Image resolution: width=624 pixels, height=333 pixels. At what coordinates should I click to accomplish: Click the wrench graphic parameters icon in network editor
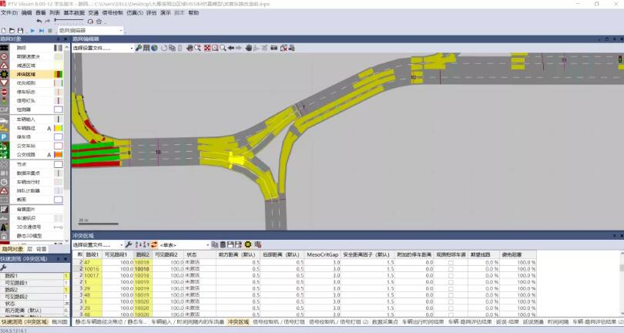[x=139, y=48]
